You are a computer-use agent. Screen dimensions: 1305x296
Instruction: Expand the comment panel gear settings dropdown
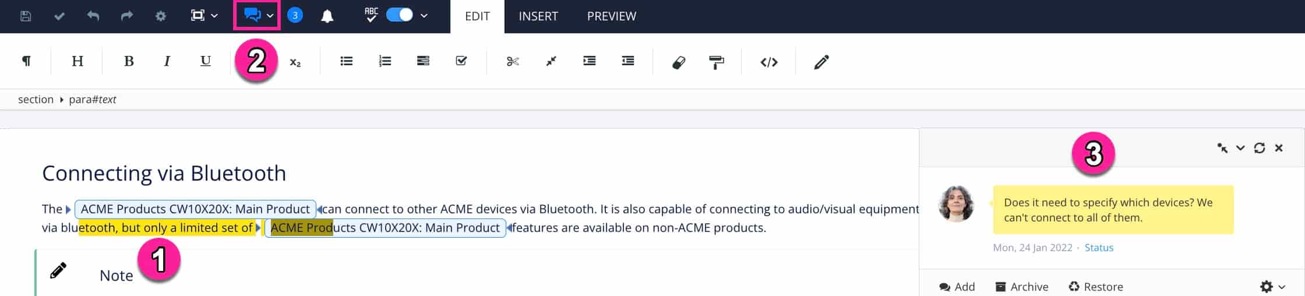click(1273, 287)
